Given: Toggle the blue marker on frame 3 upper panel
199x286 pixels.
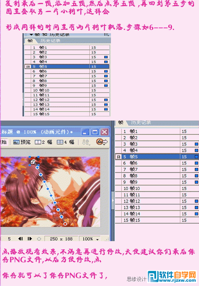Looking at the screenshot, I should pos(106,57).
